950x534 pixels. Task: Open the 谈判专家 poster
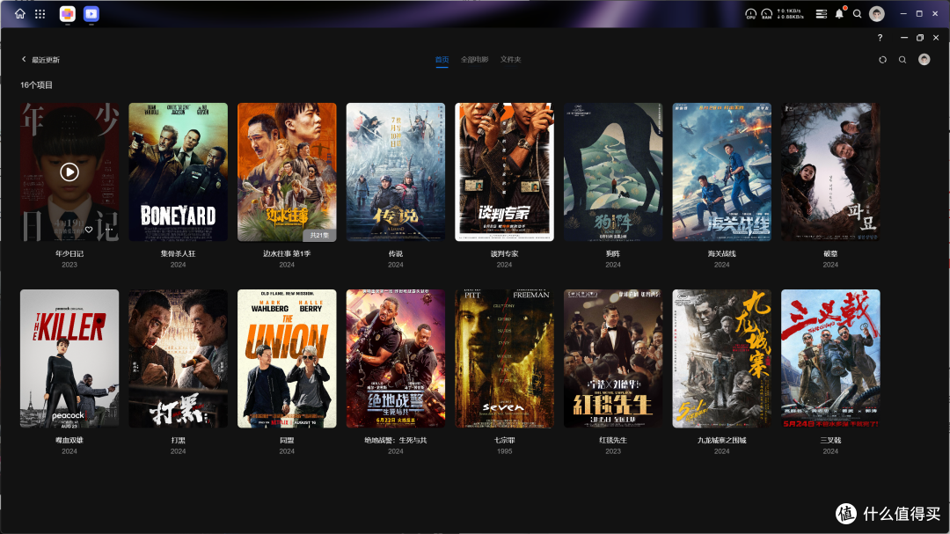click(x=504, y=172)
